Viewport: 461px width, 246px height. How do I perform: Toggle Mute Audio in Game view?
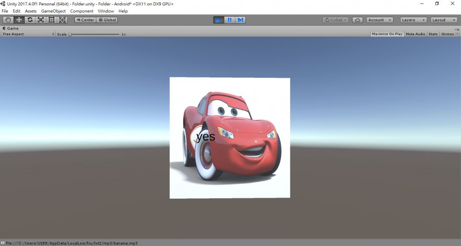tap(415, 34)
